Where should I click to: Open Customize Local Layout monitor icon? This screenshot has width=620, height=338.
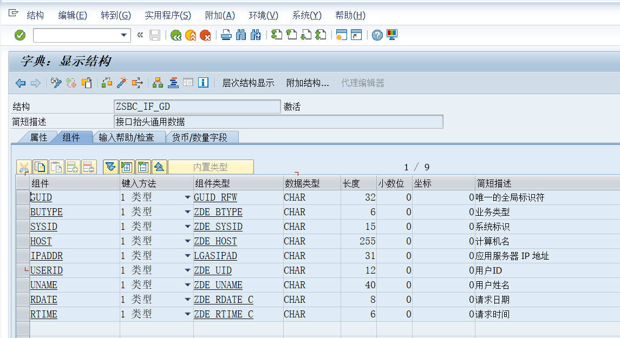(392, 35)
